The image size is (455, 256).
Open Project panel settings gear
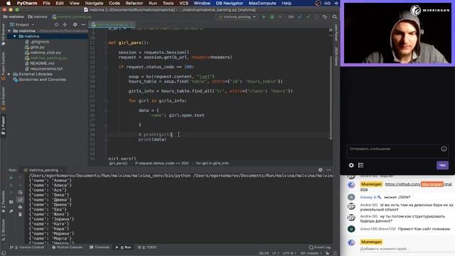(75, 25)
